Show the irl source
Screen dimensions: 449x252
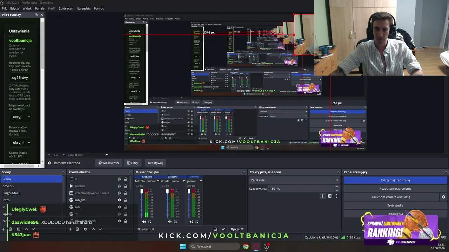(119, 179)
